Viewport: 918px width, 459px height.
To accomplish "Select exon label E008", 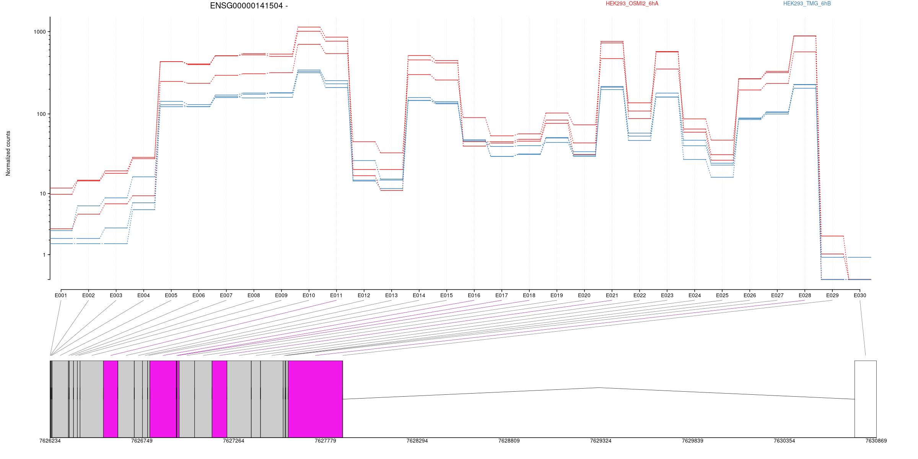I will point(254,295).
